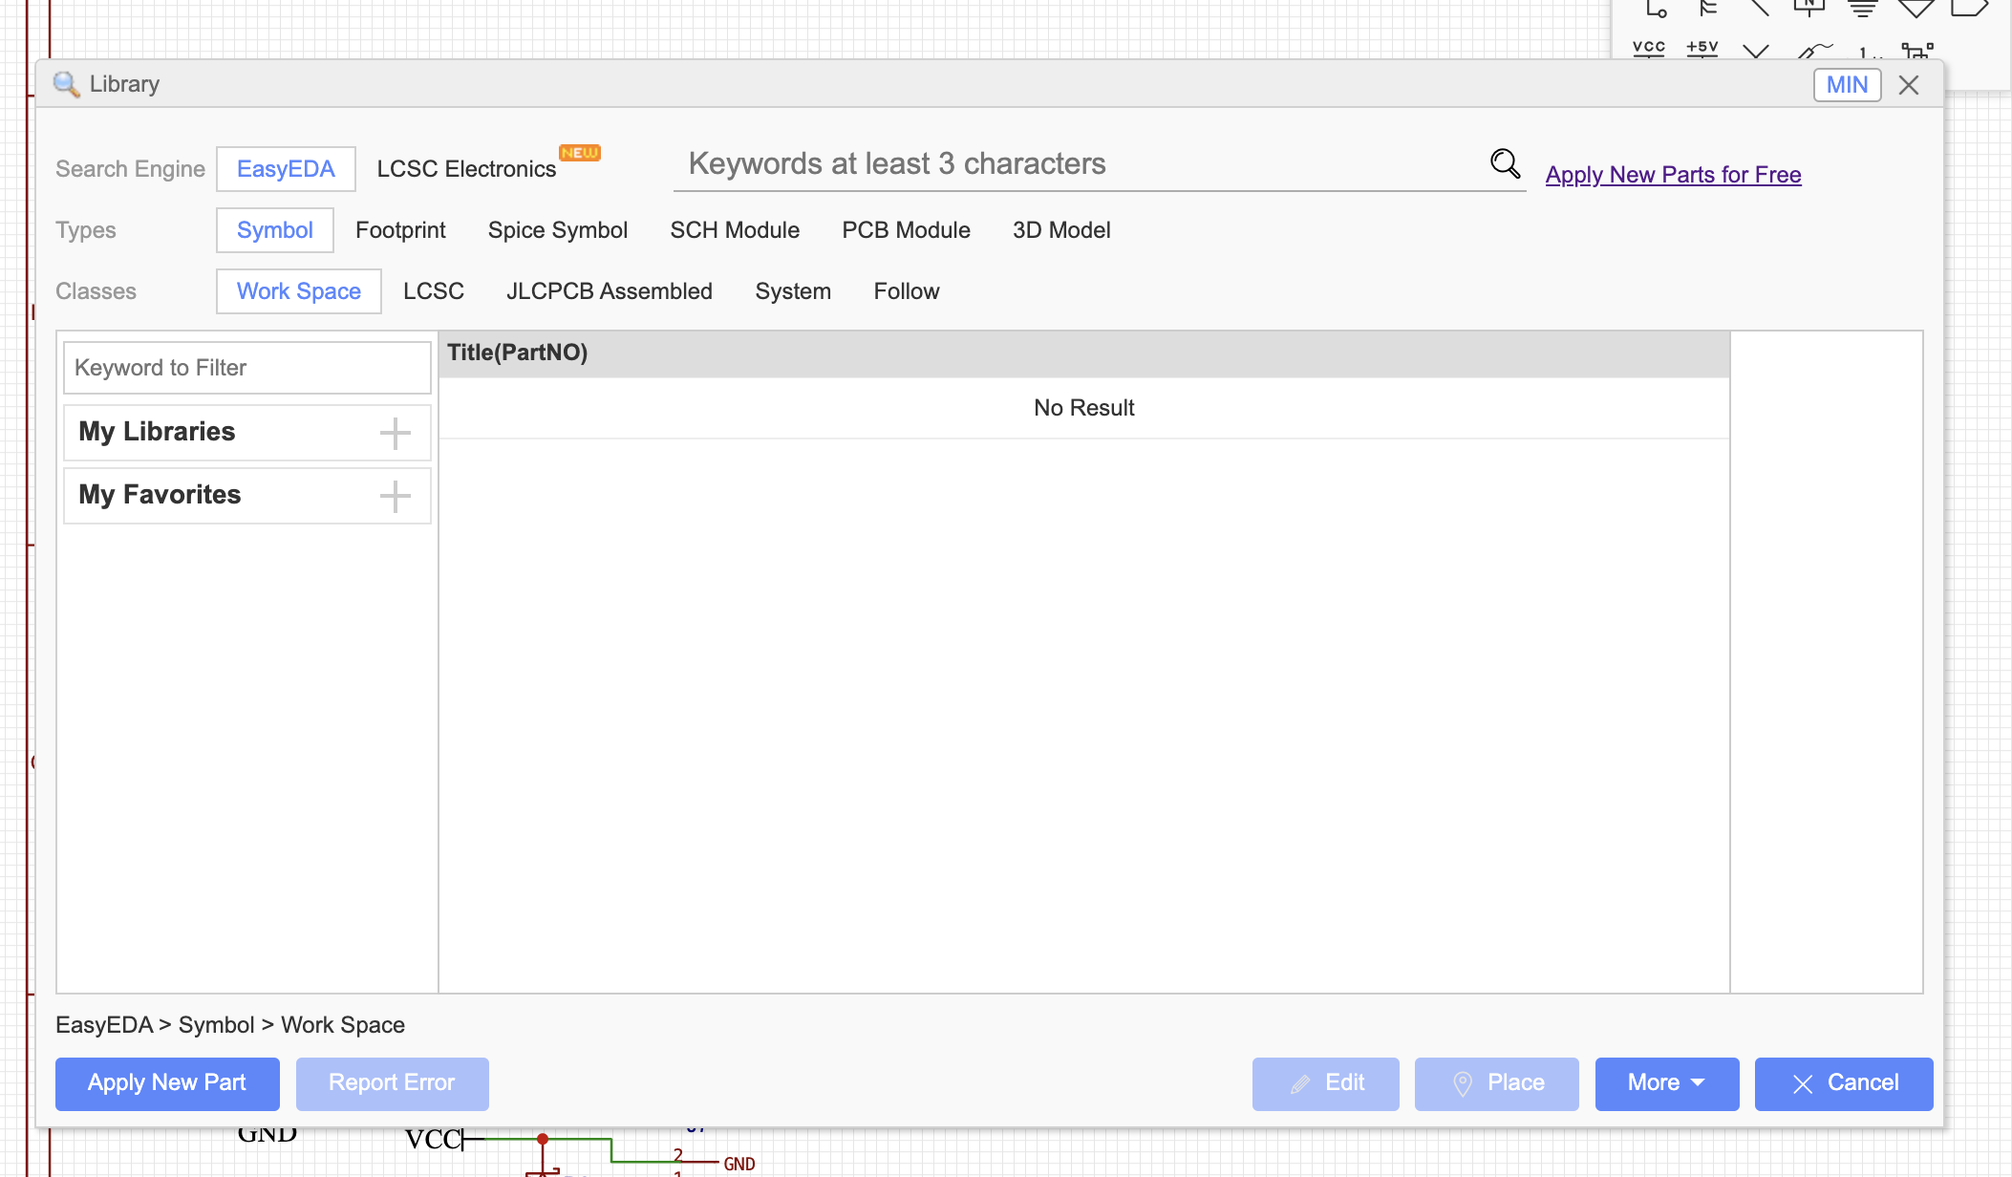This screenshot has width=2012, height=1177.
Task: Select the Work Space class
Action: [x=299, y=291]
